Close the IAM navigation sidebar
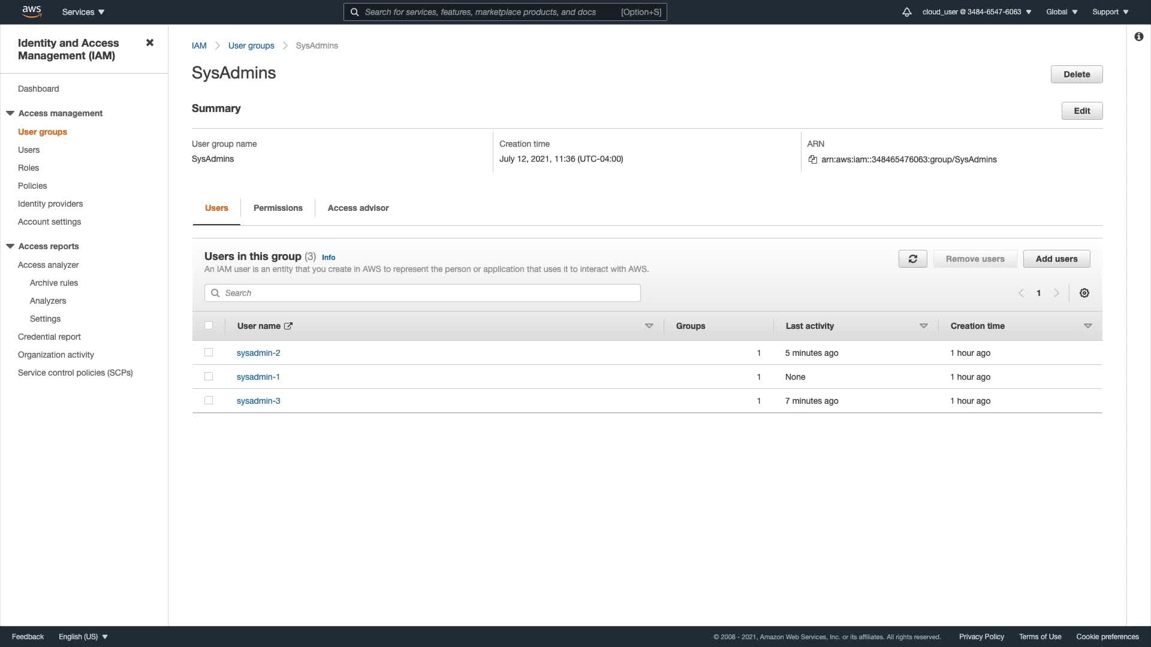 150,43
